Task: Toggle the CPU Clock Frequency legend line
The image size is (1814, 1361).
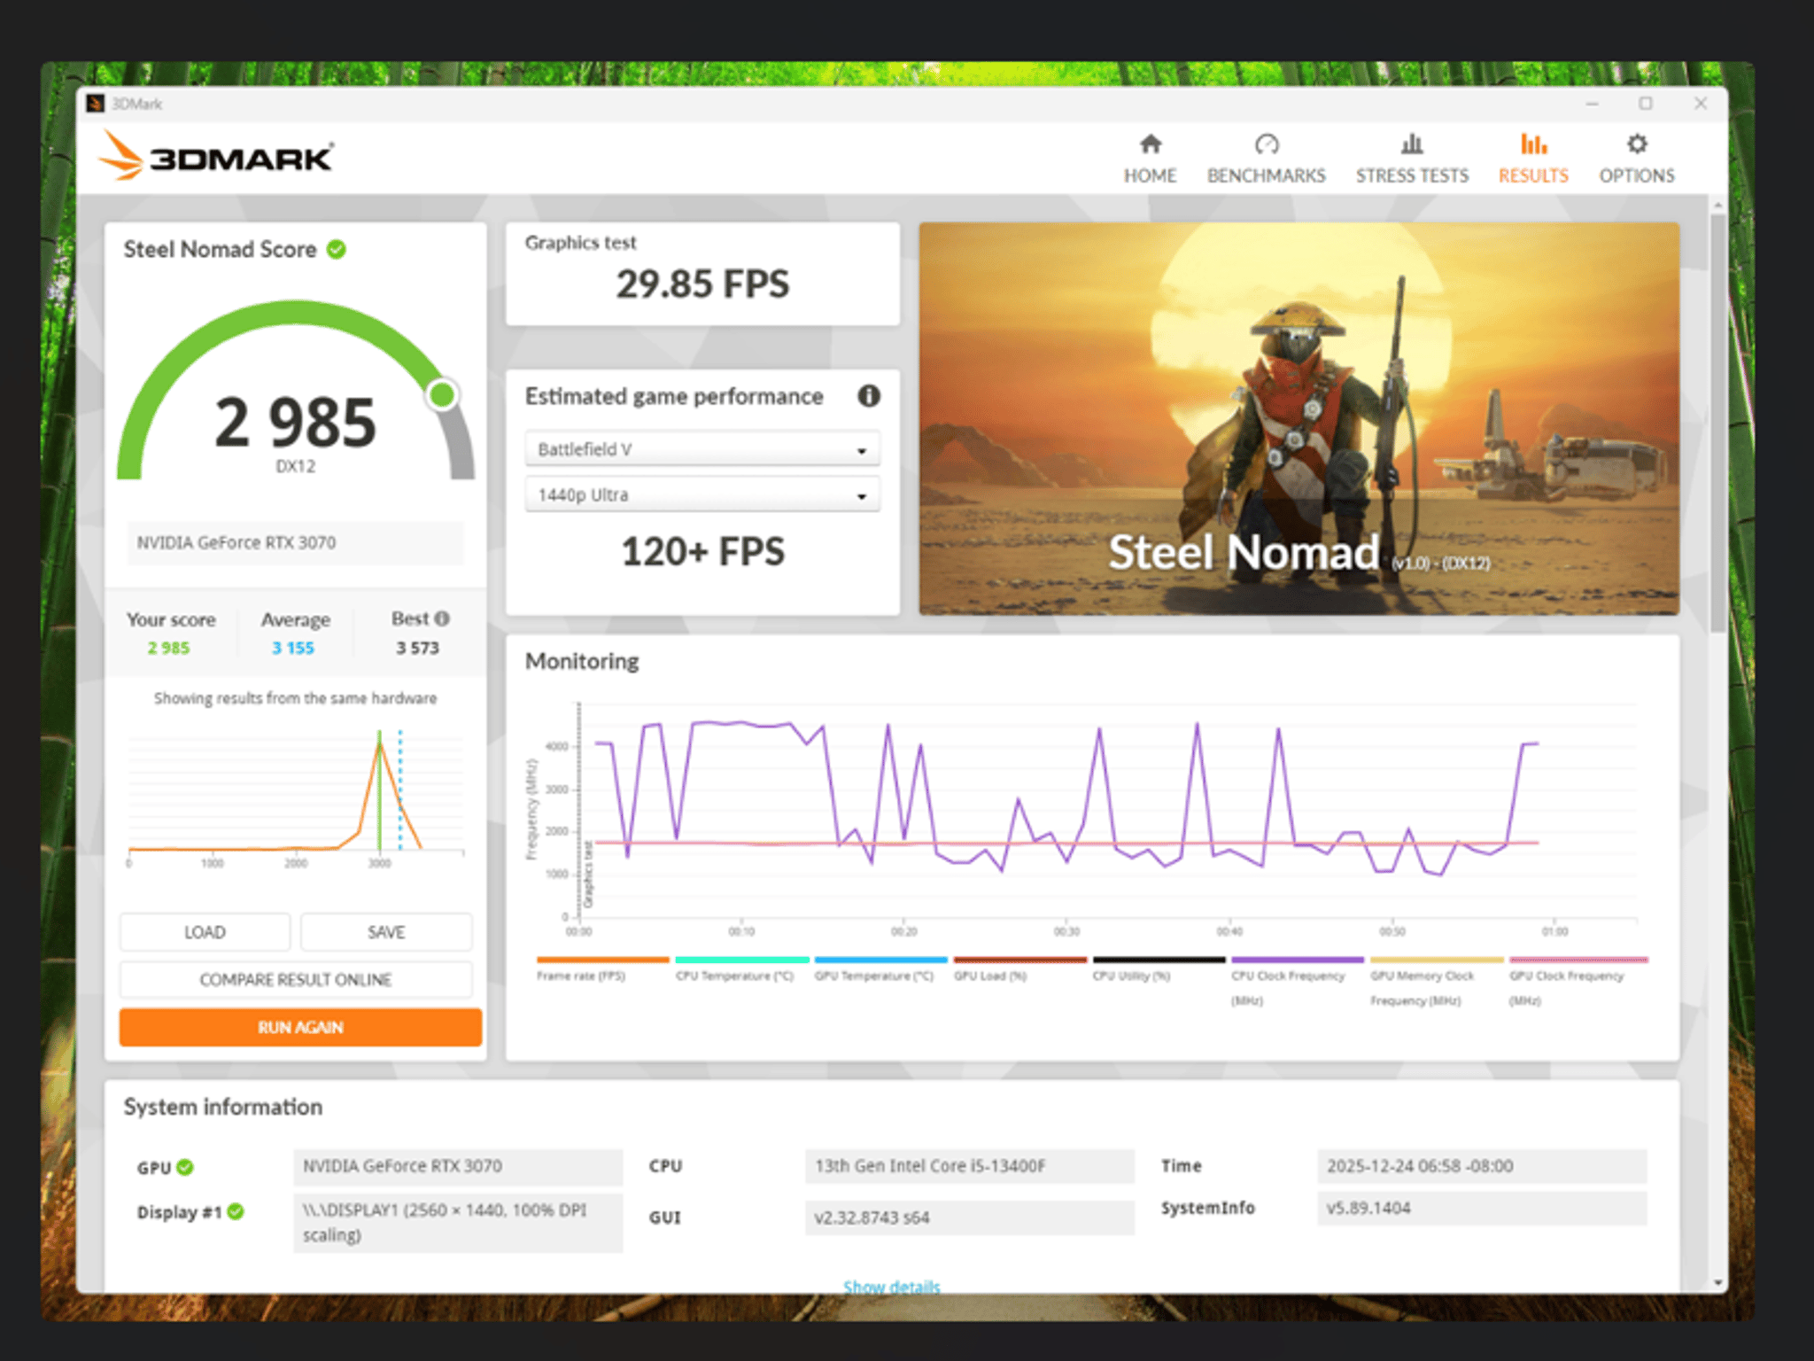Action: coord(1297,980)
